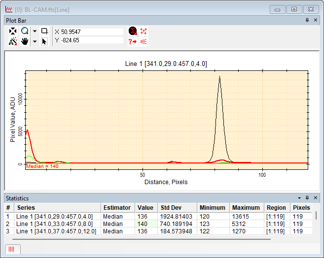Click the red question mark arrow icon
Screen dimensions: 324x258
click(x=132, y=41)
